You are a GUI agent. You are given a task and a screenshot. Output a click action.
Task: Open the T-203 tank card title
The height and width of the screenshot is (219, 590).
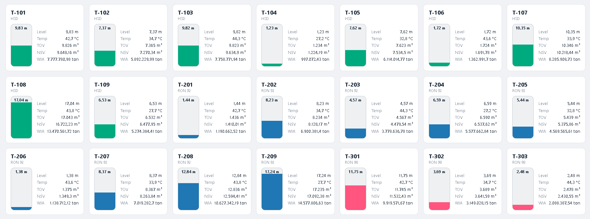tap(353, 85)
